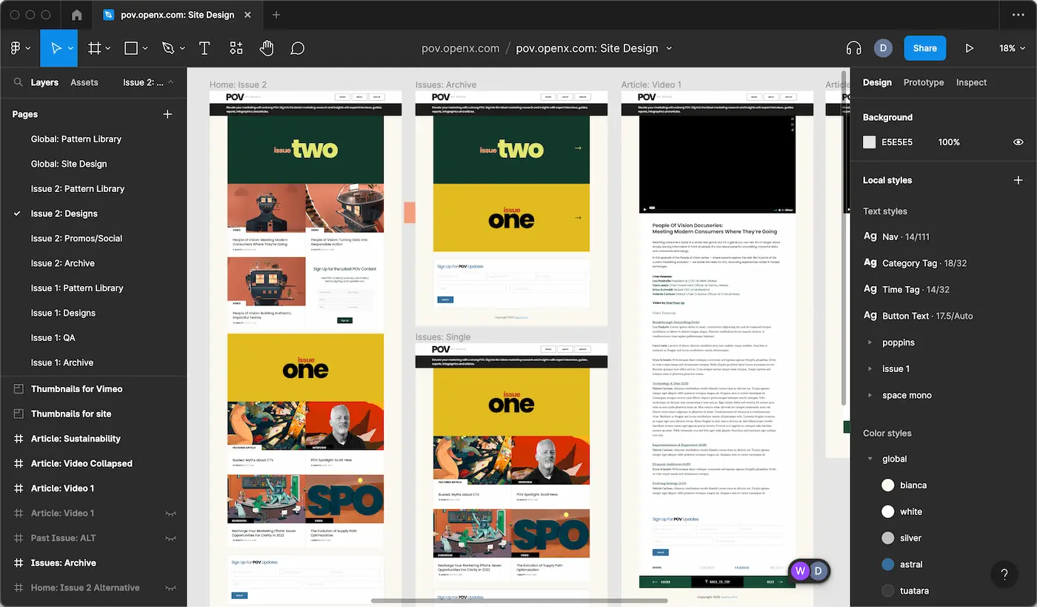Select the astral color style swatch

click(887, 565)
